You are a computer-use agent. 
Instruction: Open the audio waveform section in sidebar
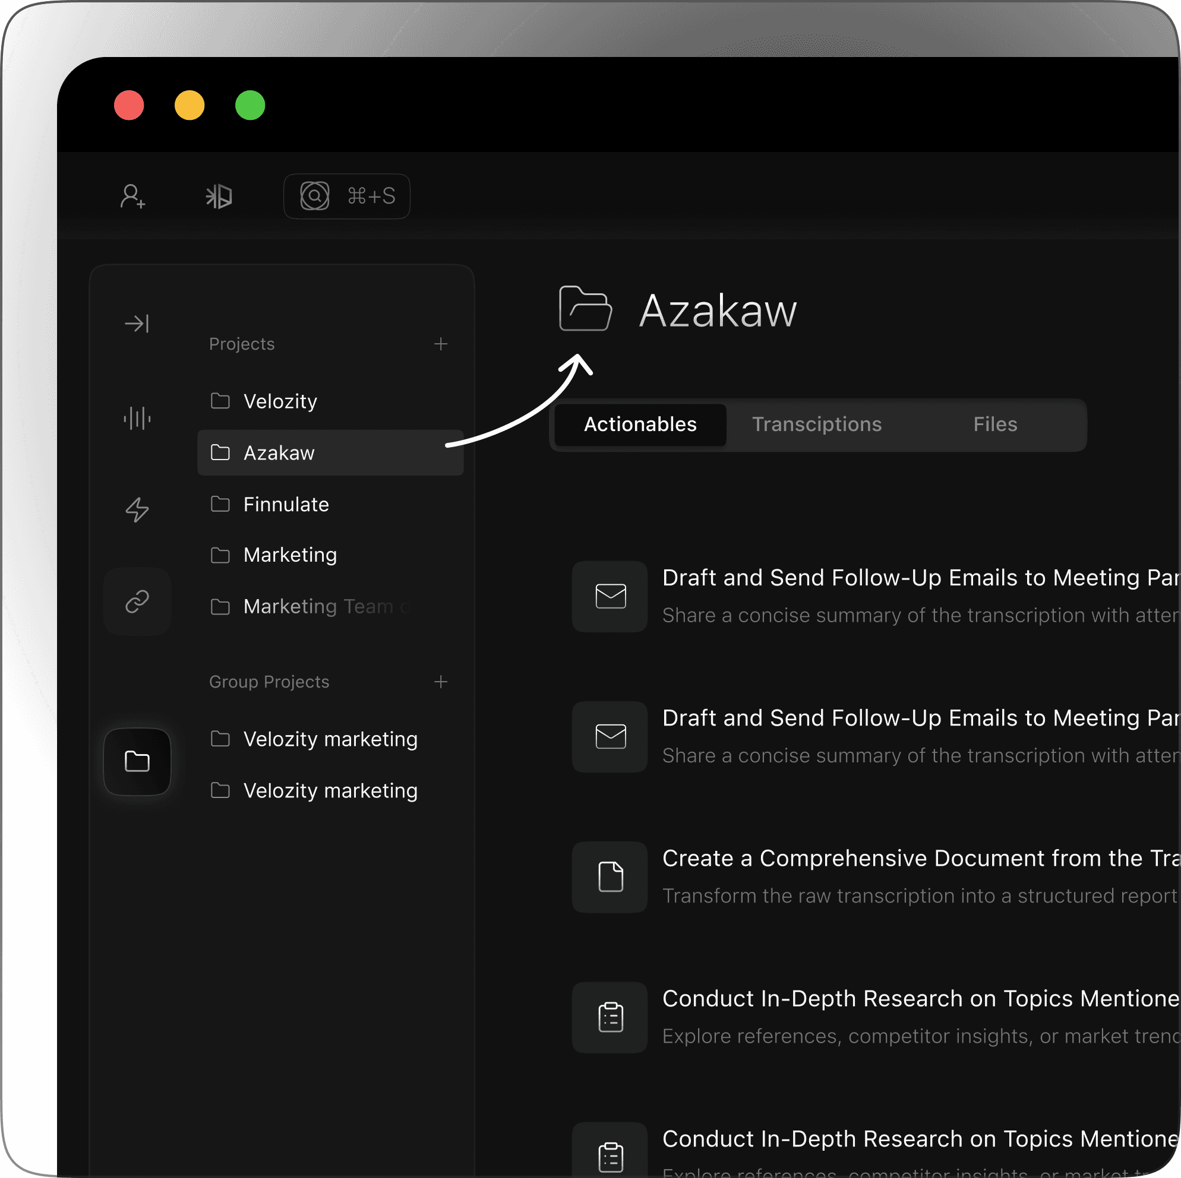[137, 419]
